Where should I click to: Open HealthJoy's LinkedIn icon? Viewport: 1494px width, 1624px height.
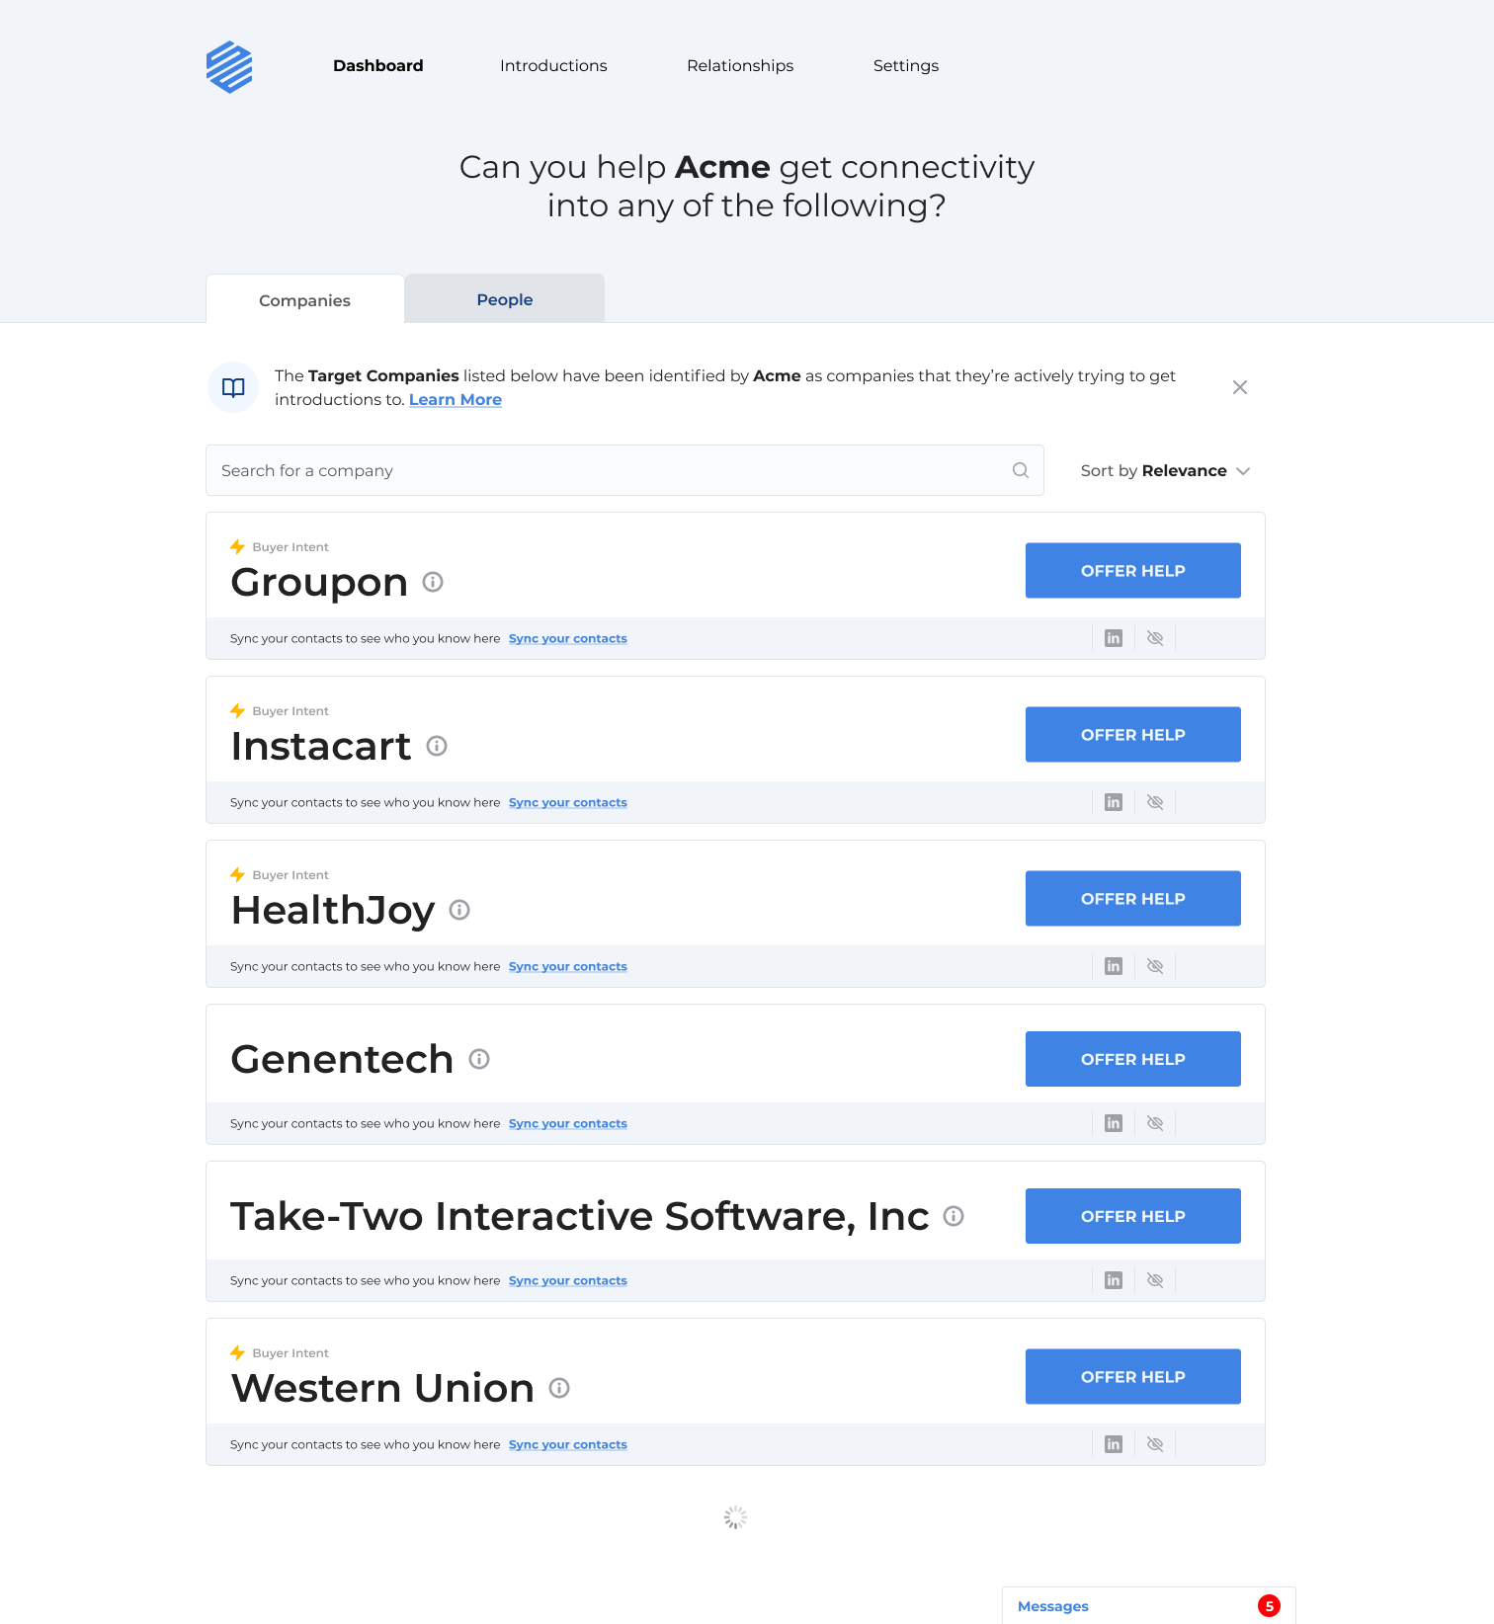tap(1114, 966)
